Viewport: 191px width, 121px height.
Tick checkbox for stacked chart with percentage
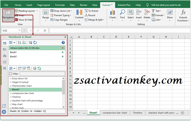[11, 101]
